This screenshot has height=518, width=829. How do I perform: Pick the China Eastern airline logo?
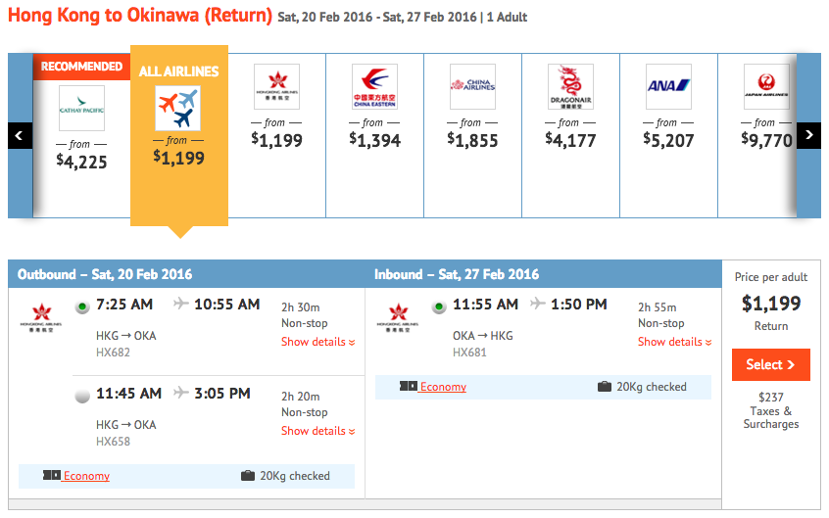[375, 87]
